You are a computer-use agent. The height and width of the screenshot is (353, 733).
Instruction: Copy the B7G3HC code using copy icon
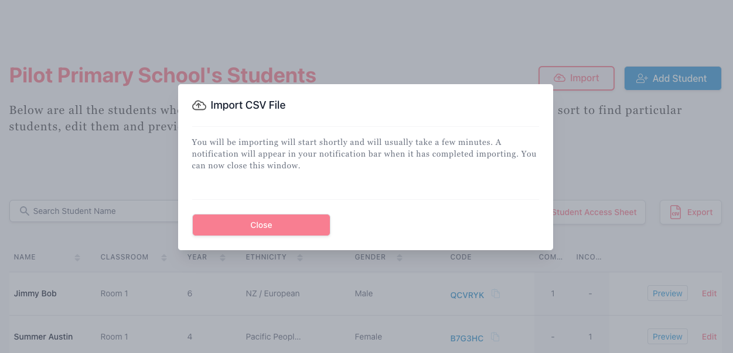(x=496, y=337)
